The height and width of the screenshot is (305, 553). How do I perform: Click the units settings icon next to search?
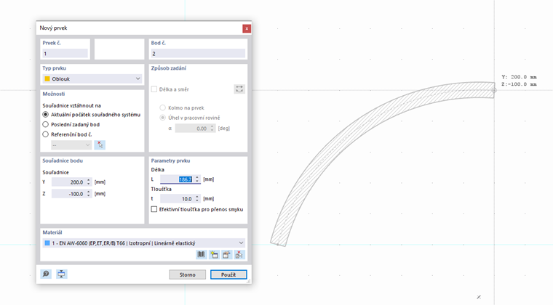61,274
